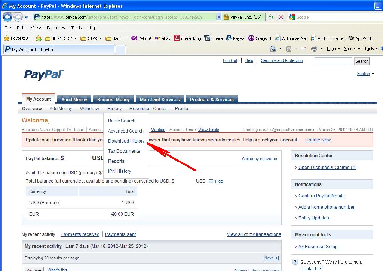
Task: Open the File menu
Action: click(7, 28)
